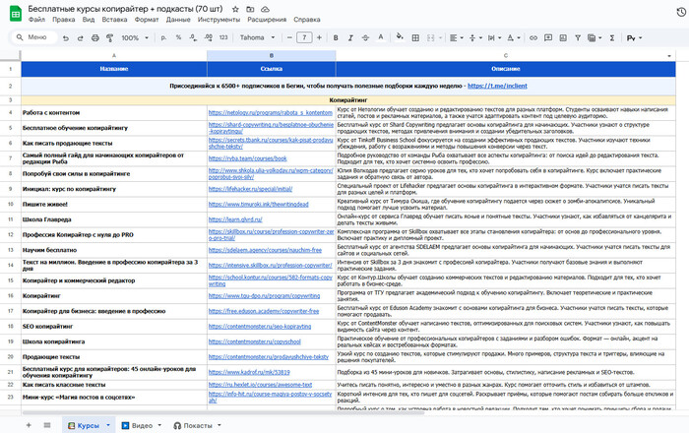
Task: Switch to the Подкасты sheet tab
Action: coord(196,424)
